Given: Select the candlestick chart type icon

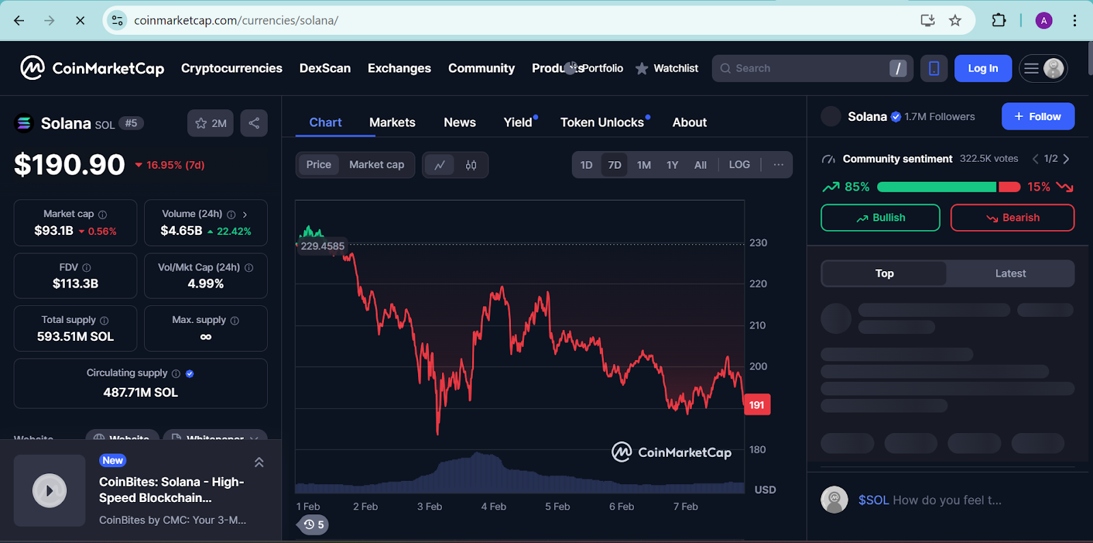Looking at the screenshot, I should tap(471, 165).
